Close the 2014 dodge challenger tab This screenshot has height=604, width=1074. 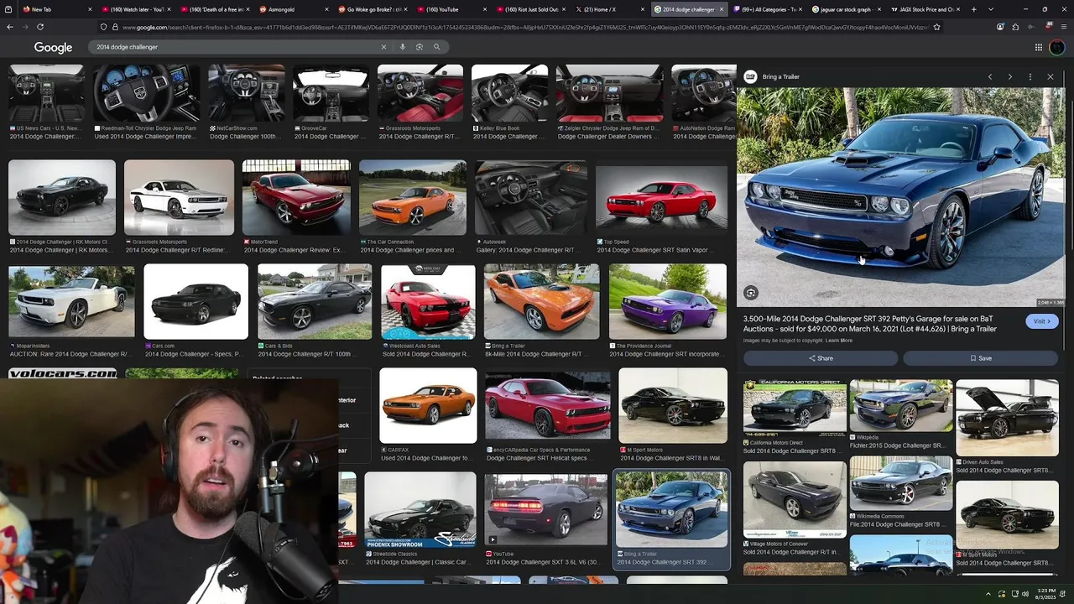[x=722, y=9]
